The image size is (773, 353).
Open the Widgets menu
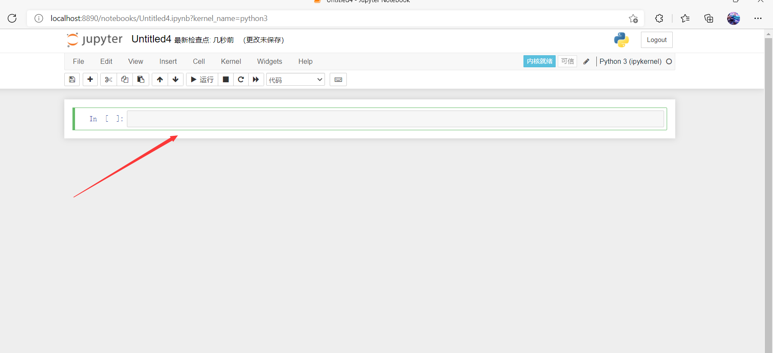pyautogui.click(x=270, y=62)
